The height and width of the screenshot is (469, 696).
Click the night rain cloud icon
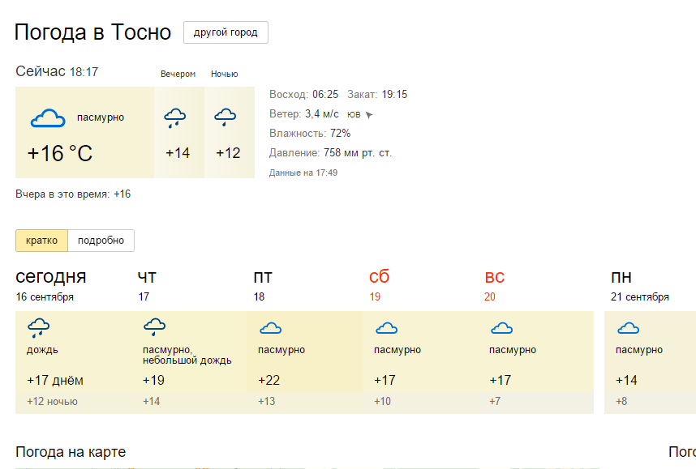(x=226, y=118)
